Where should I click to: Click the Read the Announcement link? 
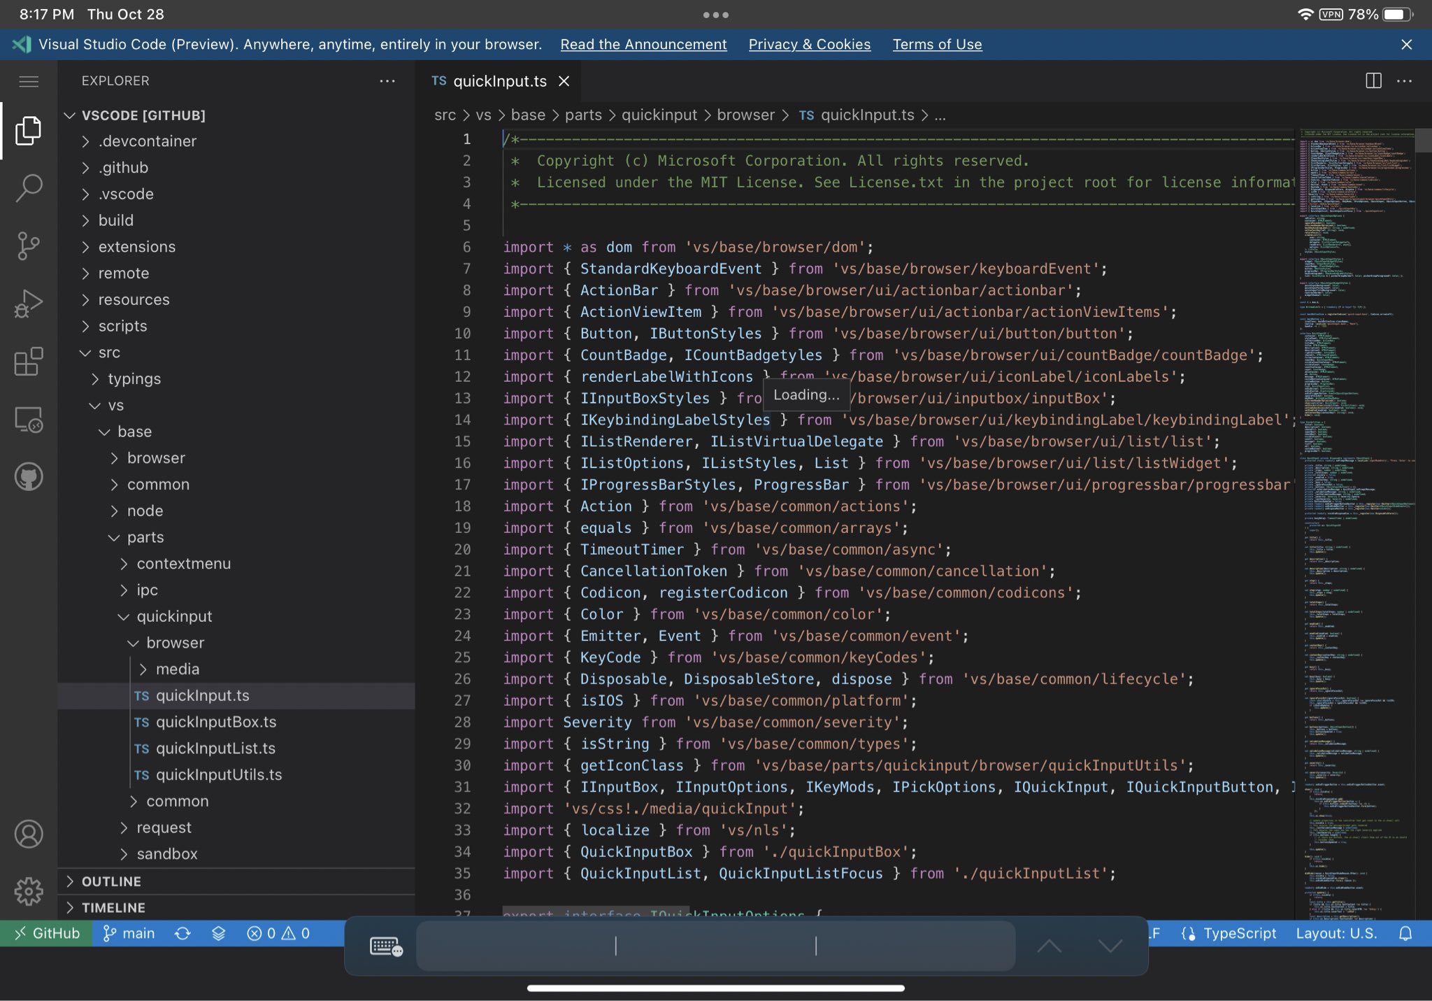tap(643, 44)
